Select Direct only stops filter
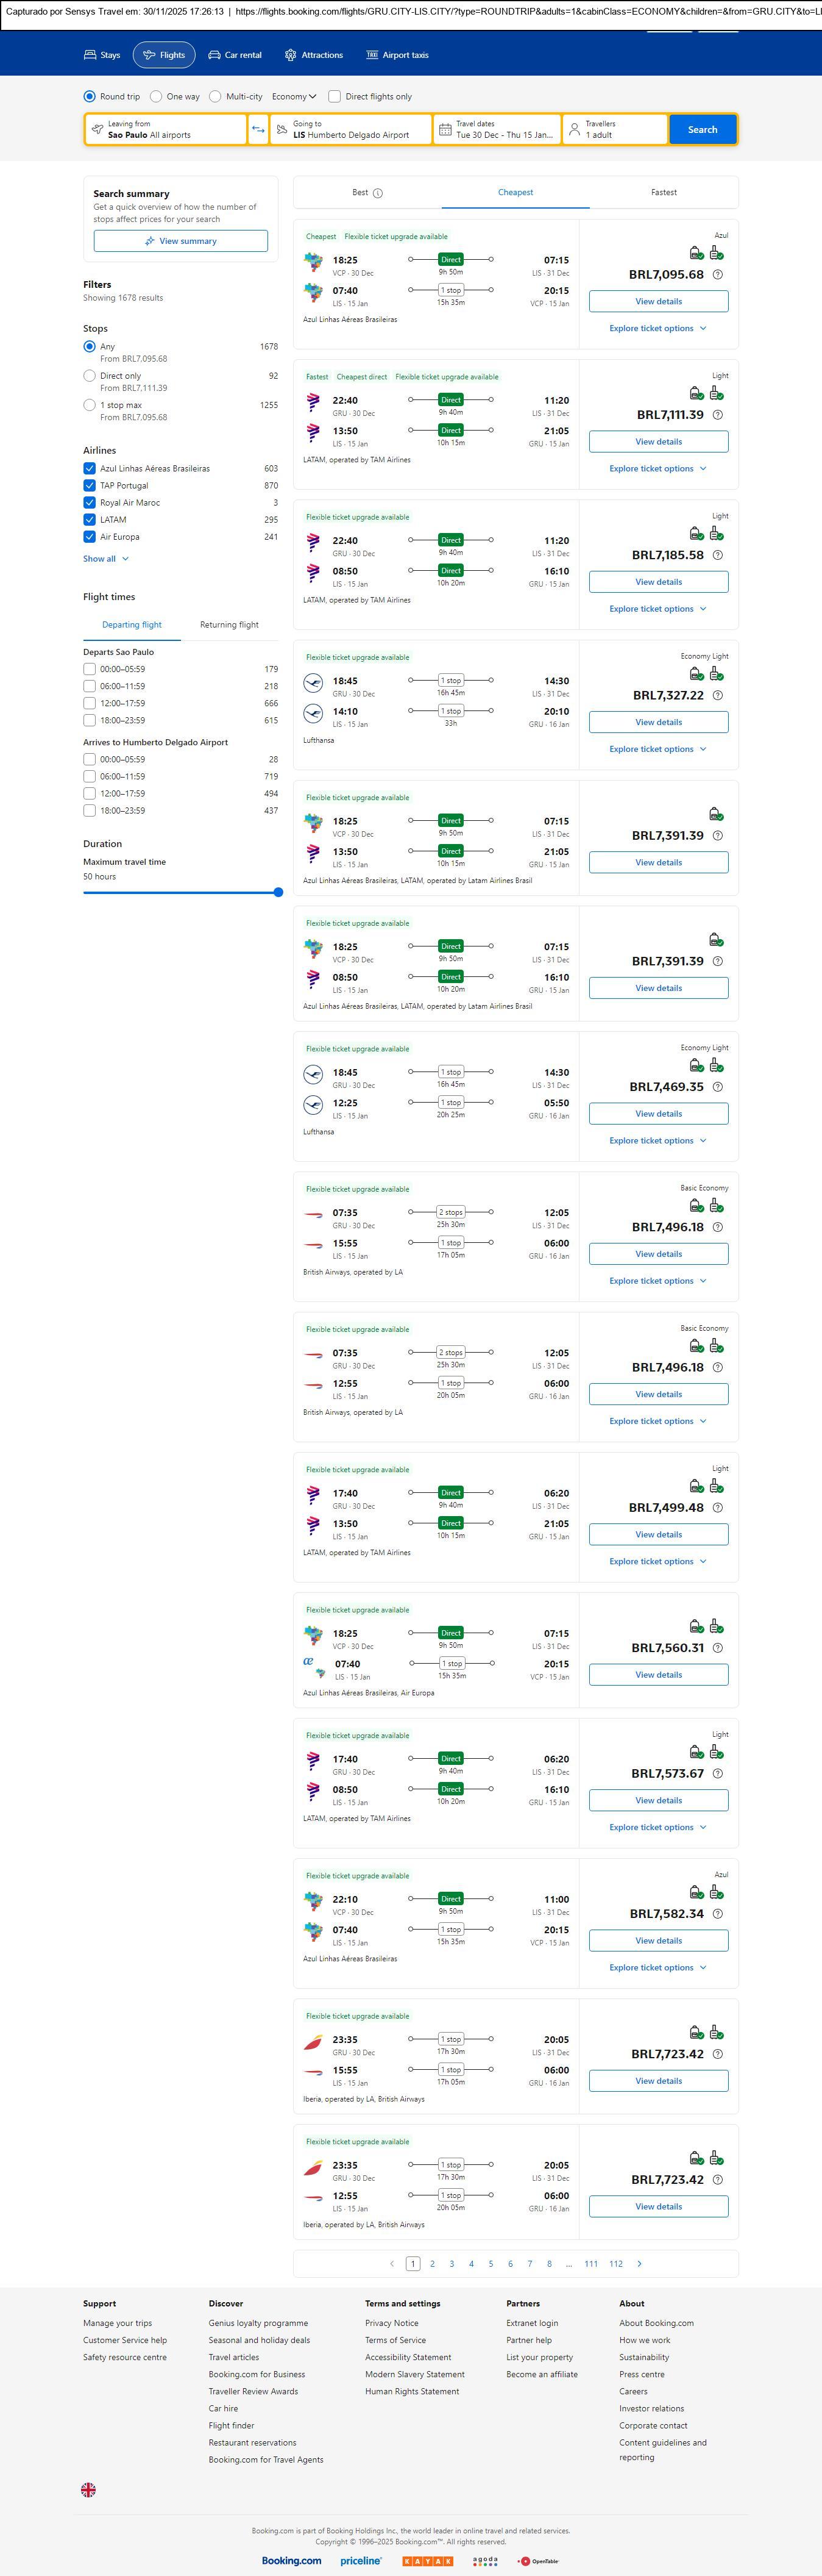 tap(90, 376)
